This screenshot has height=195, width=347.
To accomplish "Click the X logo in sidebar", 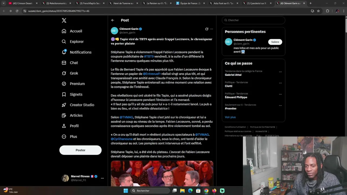I will (64, 20).
